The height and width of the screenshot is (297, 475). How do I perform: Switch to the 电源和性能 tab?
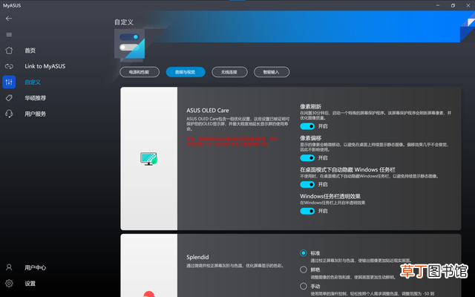[140, 72]
